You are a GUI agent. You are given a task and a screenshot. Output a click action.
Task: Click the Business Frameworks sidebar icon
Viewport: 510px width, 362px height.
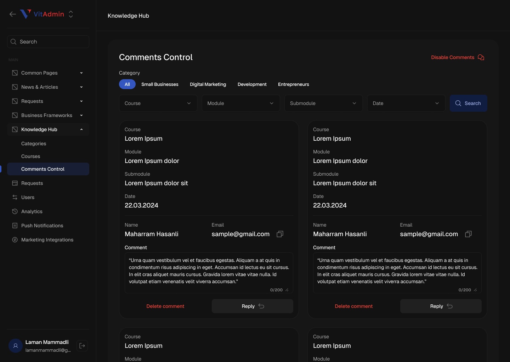point(15,115)
